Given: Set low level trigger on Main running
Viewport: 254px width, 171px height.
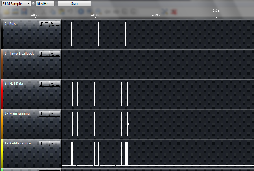Looking at the screenshot, I should tap(58, 114).
